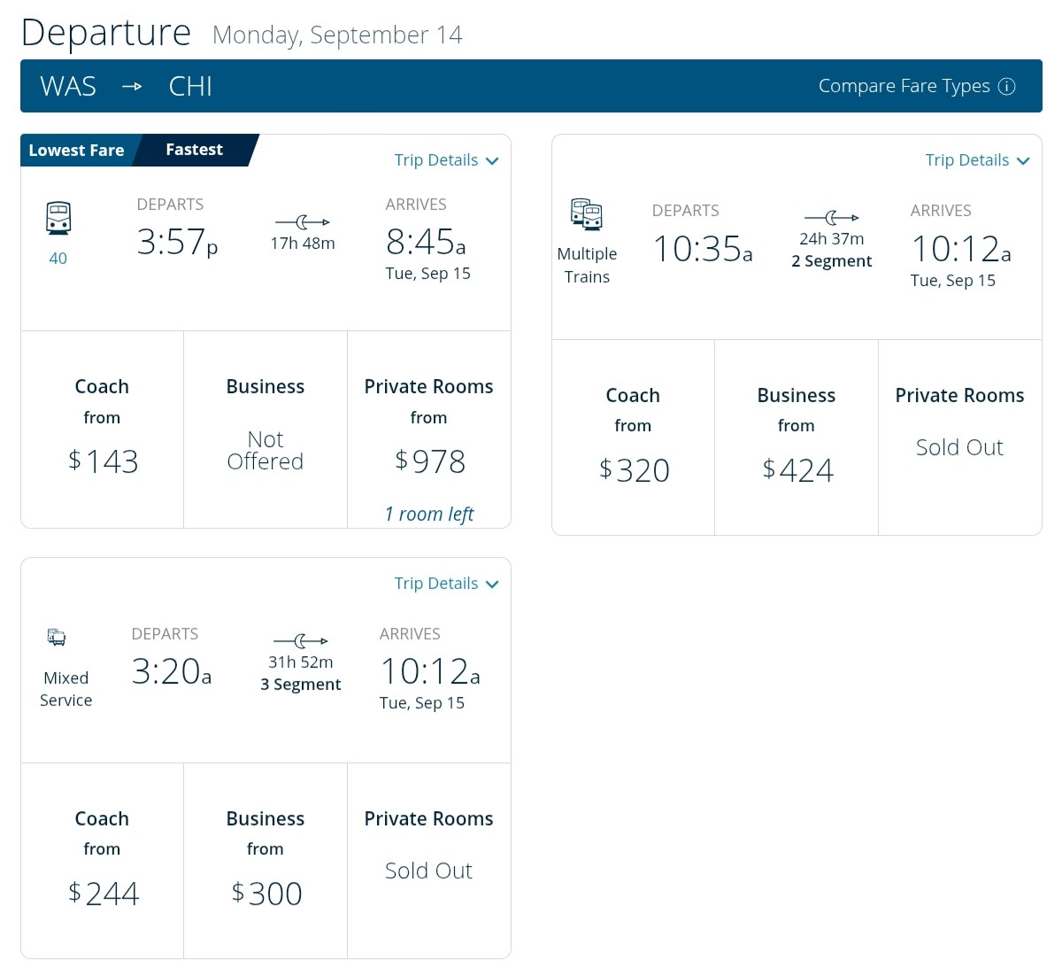Click the overnight icon above 24h 37m
Image resolution: width=1062 pixels, height=975 pixels.
832,217
